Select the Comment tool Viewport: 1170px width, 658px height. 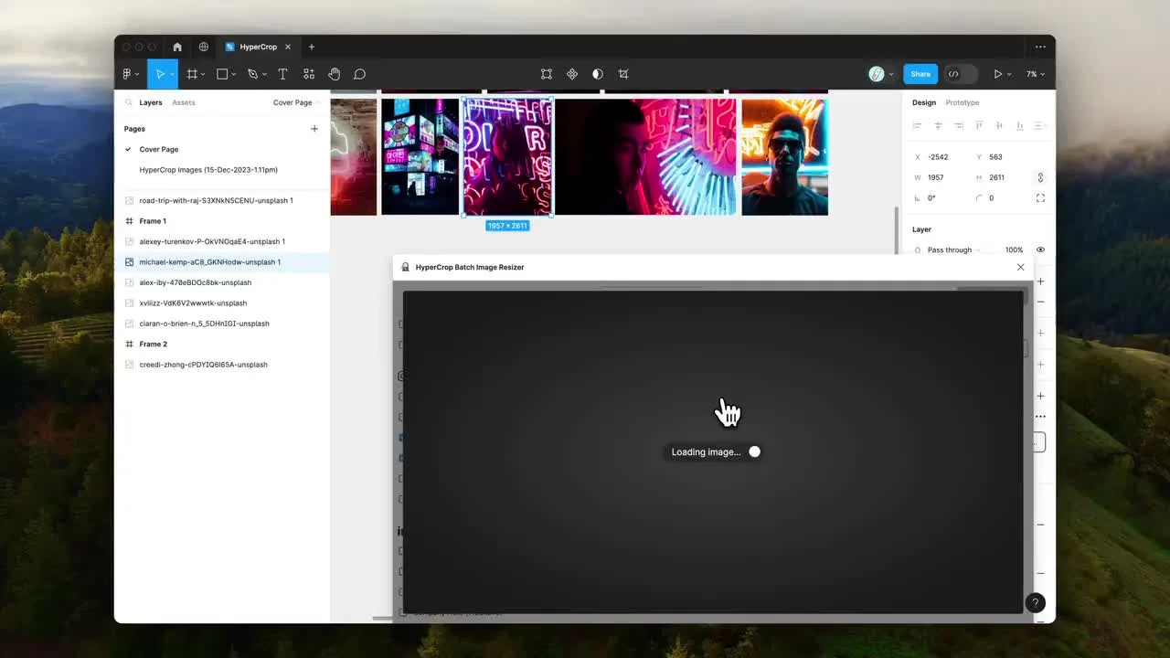[x=360, y=74]
